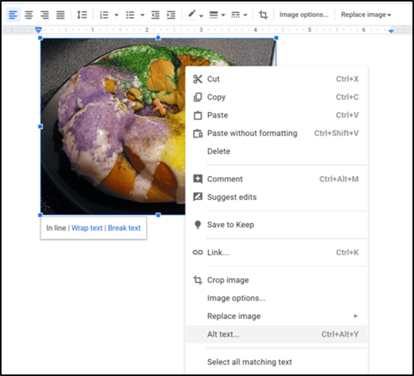Open the border color pencil picker

(195, 15)
